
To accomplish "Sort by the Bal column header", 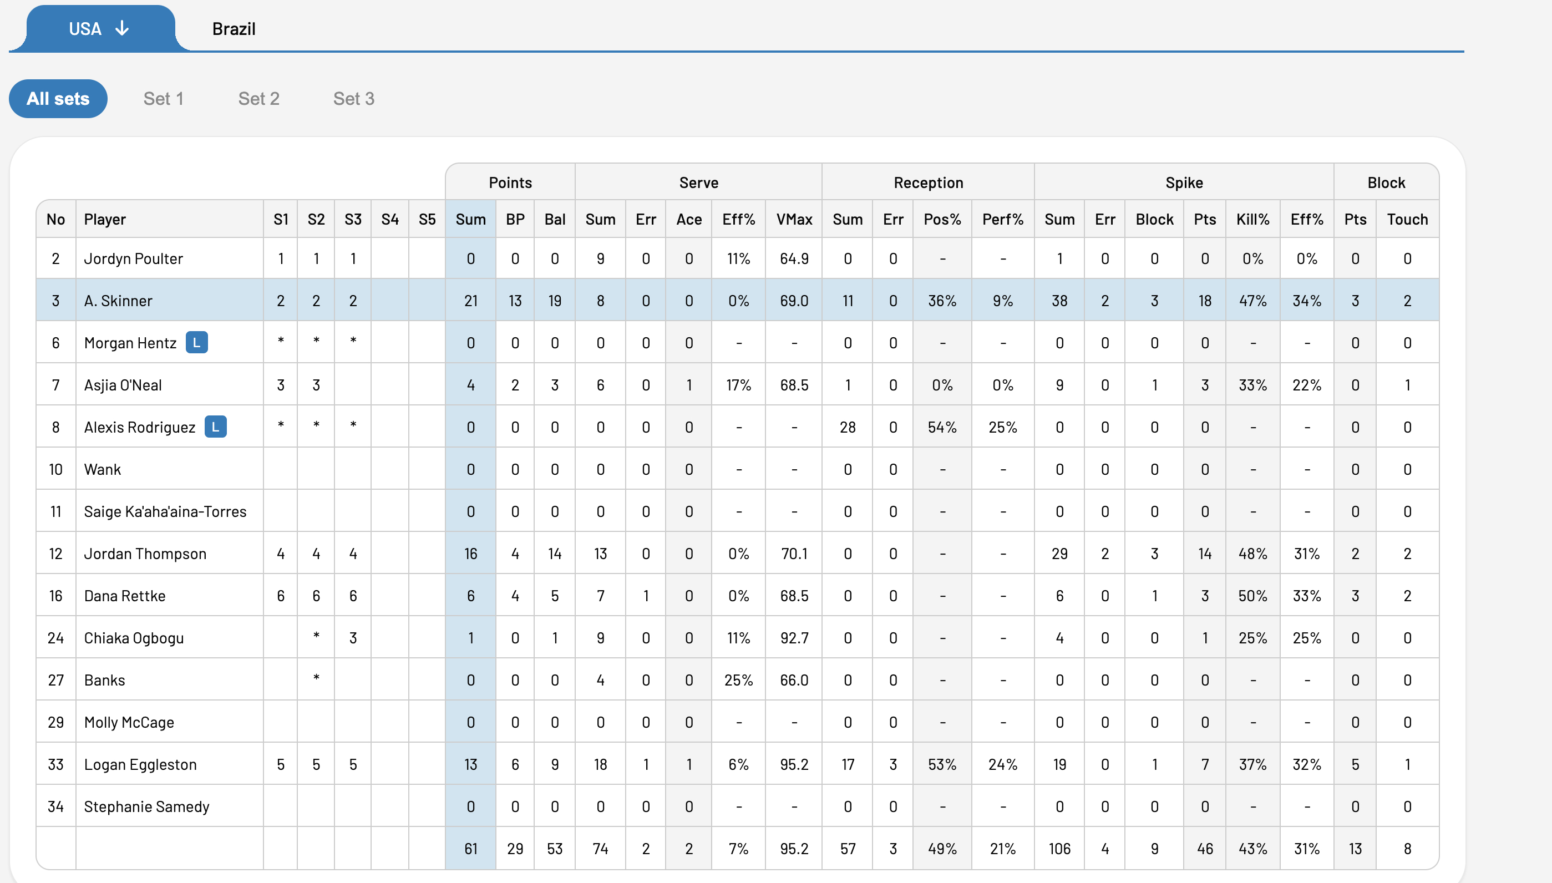I will tap(555, 220).
